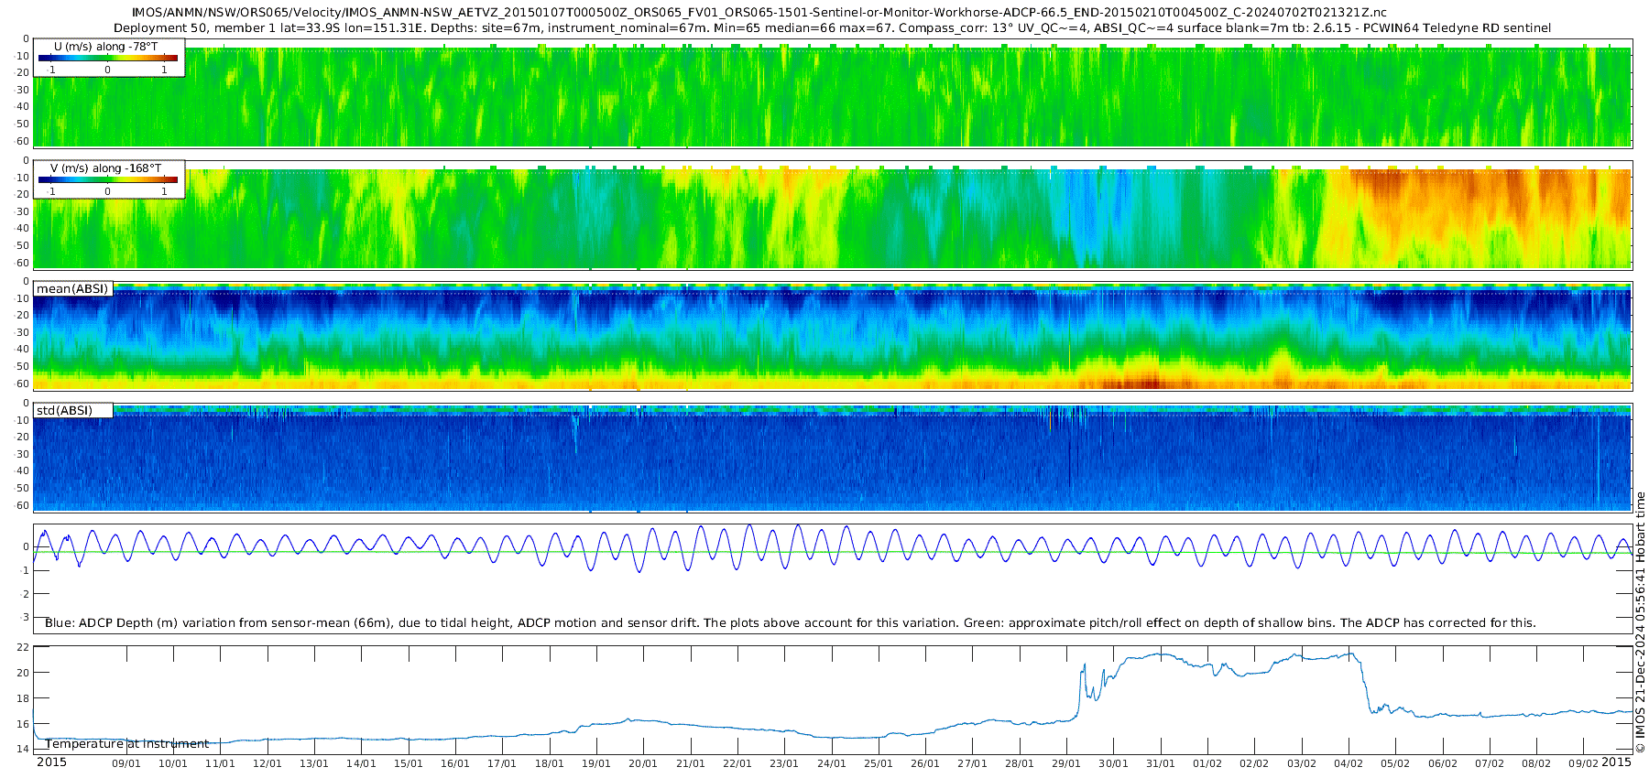Select the std(ABSI) panel label

point(64,411)
